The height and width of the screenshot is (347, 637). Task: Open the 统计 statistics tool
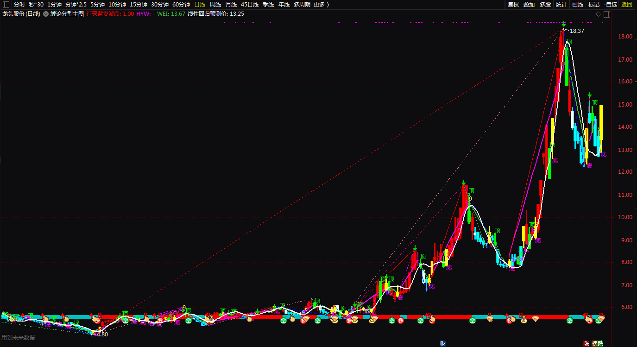pos(561,5)
